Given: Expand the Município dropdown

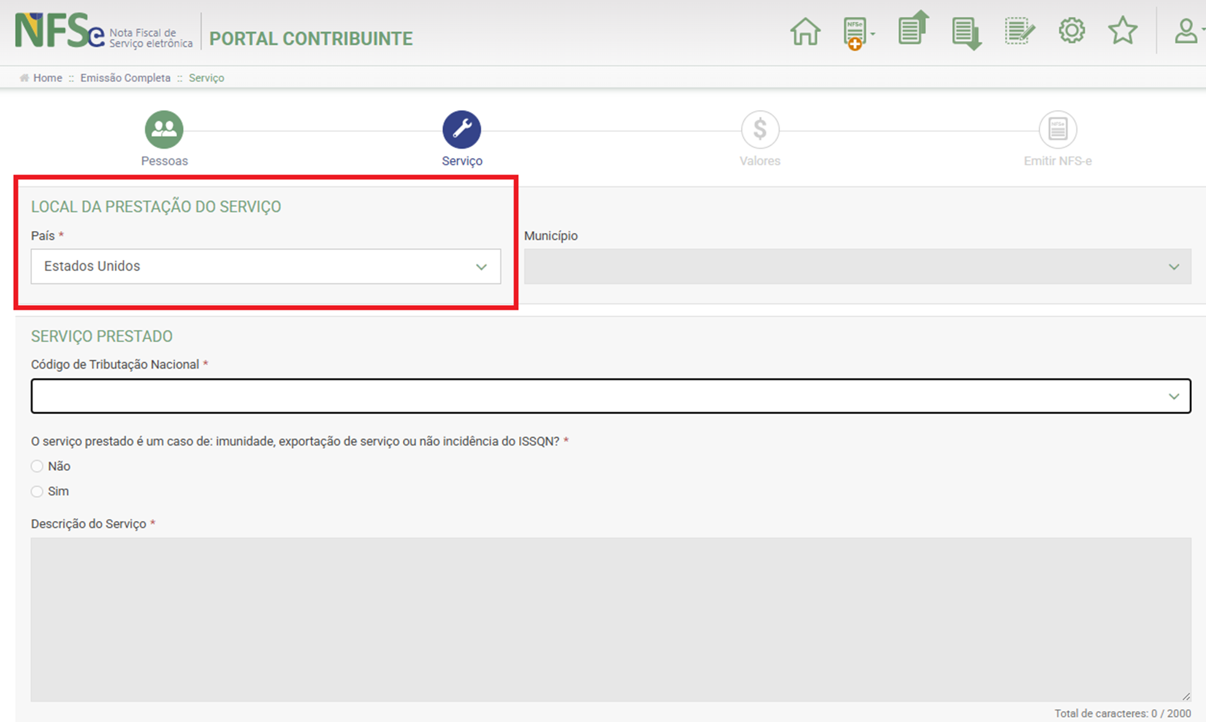Looking at the screenshot, I should point(857,267).
